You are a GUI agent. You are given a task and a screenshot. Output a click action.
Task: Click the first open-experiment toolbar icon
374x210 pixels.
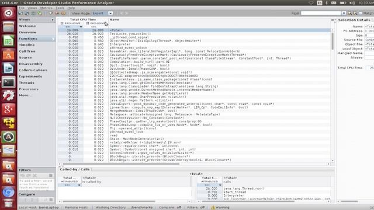pos(21,13)
